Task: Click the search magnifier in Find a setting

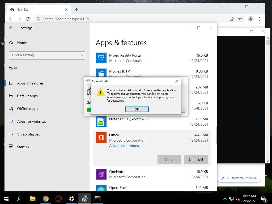Action: tap(81, 55)
